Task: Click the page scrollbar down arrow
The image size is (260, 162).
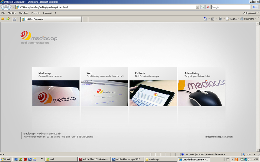Action: [x=258, y=150]
